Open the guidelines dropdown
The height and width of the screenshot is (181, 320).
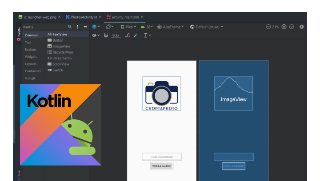[148, 35]
